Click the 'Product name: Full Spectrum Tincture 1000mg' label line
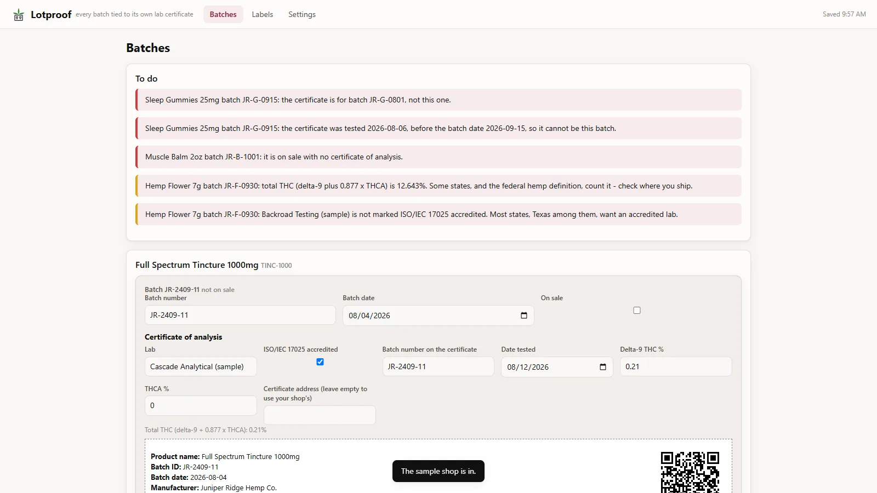 225,456
